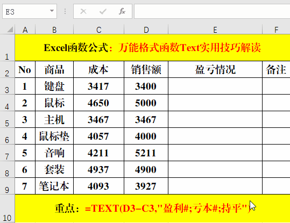Click the Enter checkmark formula bar icon
This screenshot has width=290, height=223.
click(103, 11)
